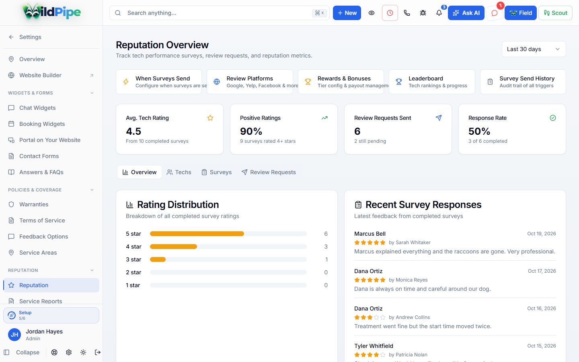Click the trend icon on Positive Ratings card
This screenshot has width=579, height=362.
324,118
